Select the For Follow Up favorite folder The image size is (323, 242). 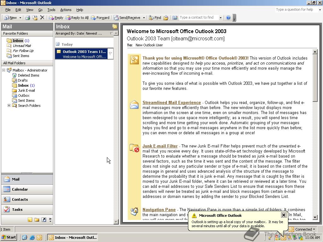tap(23, 51)
